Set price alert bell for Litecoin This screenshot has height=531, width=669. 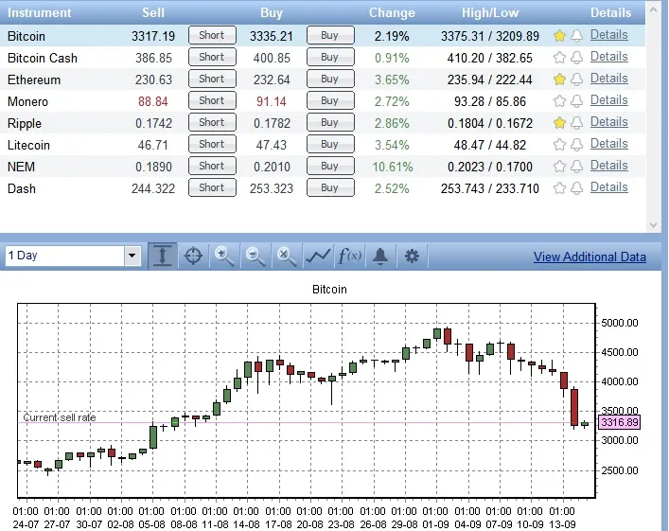577,145
